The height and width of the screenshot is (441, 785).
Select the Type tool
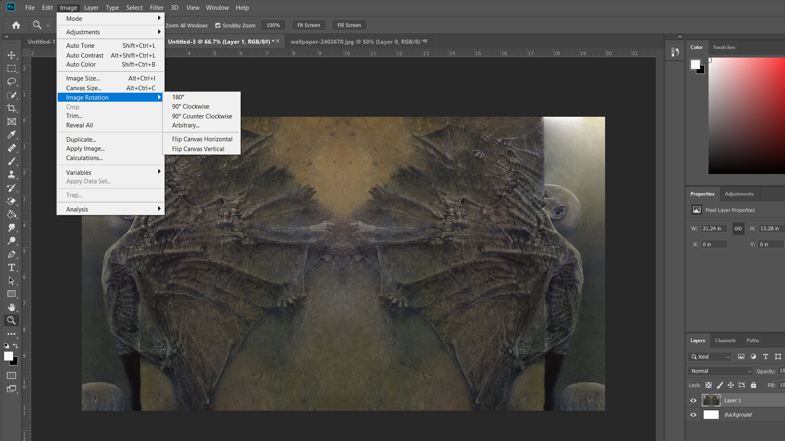(12, 267)
